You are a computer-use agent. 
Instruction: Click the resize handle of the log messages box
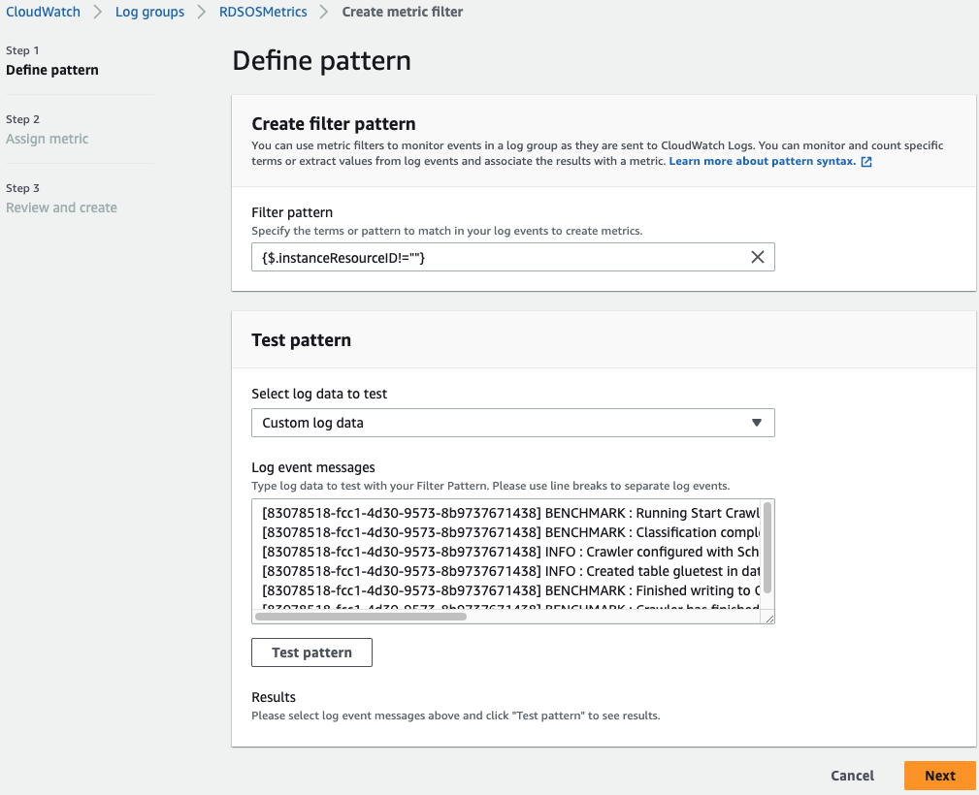769,618
